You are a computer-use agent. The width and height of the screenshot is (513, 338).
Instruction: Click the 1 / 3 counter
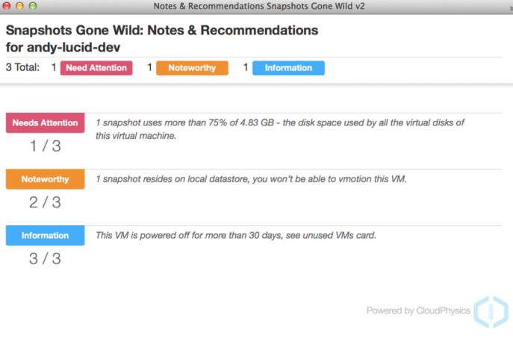coord(45,145)
